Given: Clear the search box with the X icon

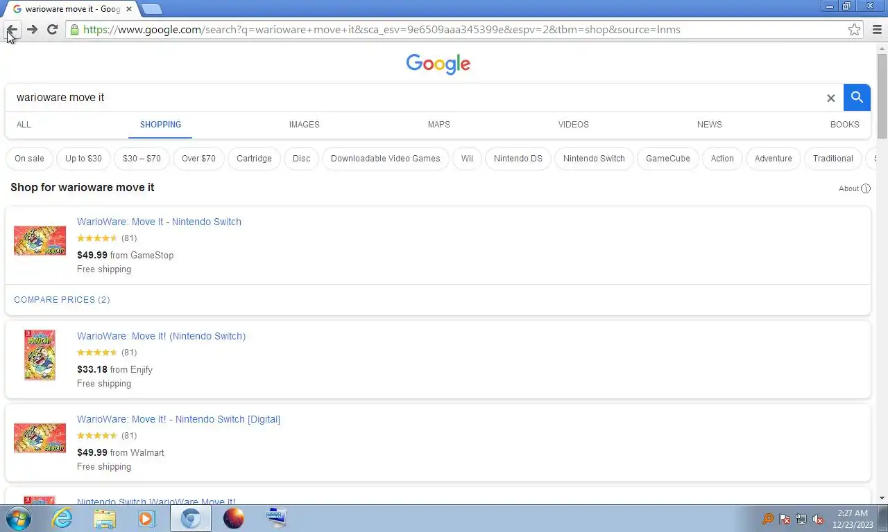Looking at the screenshot, I should tap(830, 98).
